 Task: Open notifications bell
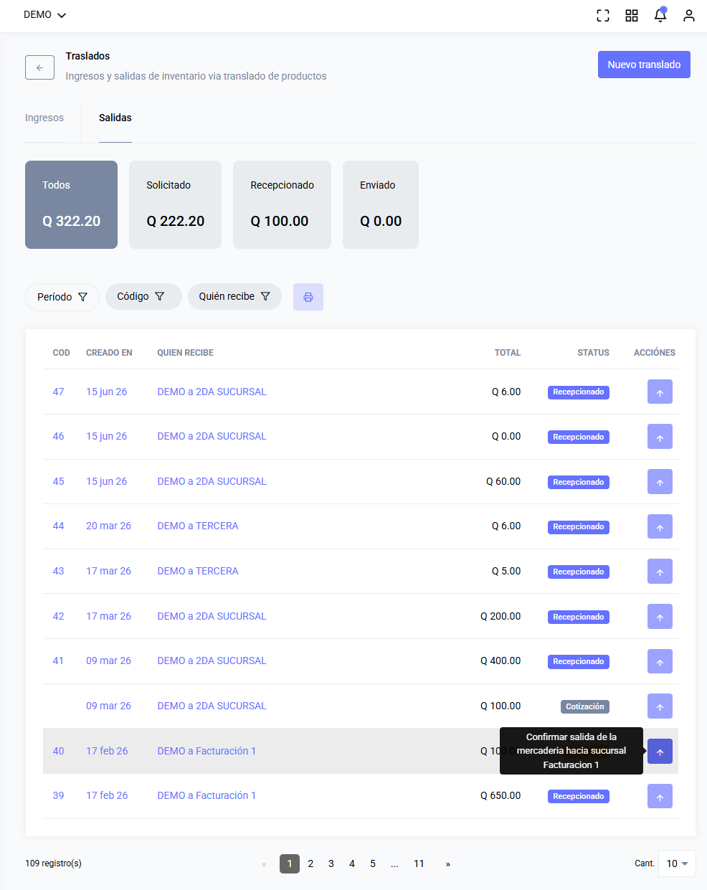[x=660, y=15]
